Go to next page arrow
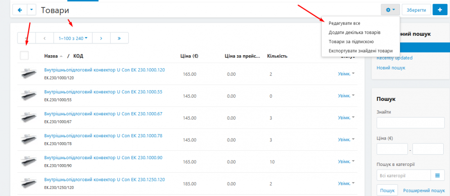Image resolution: width=450 pixels, height=196 pixels. click(x=101, y=38)
